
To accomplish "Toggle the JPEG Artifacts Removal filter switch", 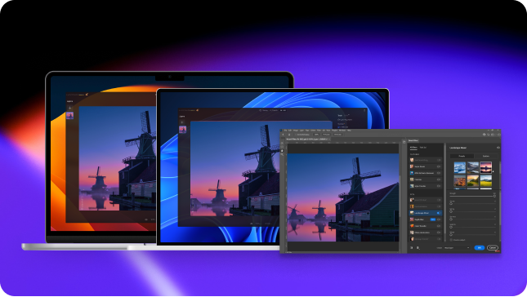I will click(439, 173).
